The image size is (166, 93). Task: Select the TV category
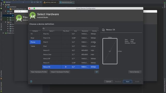point(35,34)
